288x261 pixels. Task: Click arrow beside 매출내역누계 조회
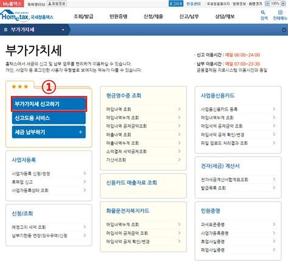tap(179, 143)
